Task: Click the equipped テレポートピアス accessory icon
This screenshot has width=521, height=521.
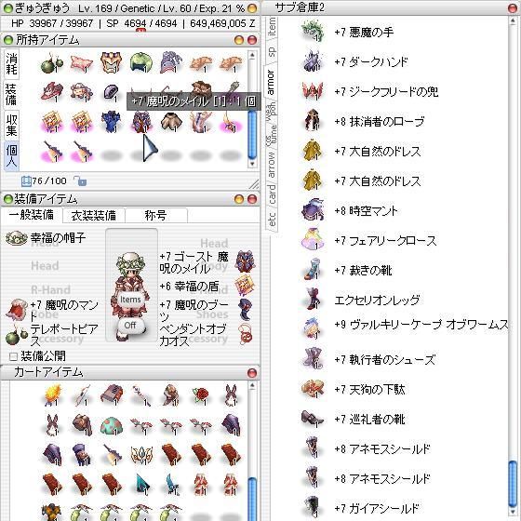Action: [x=17, y=336]
